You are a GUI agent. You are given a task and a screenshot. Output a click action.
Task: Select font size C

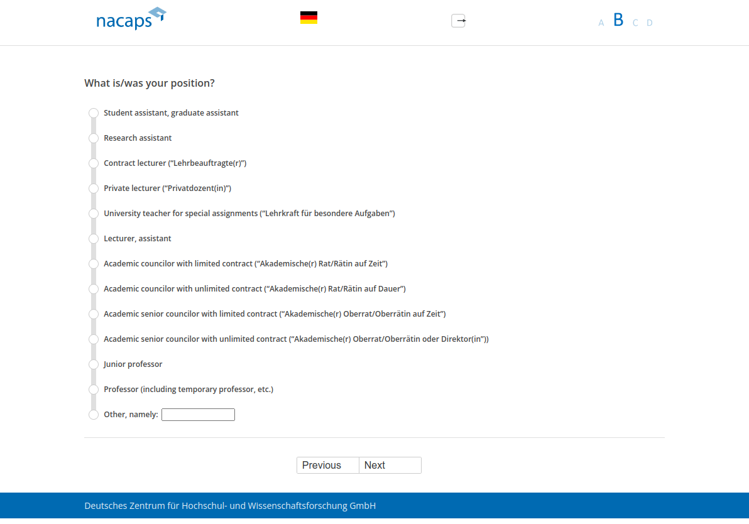pyautogui.click(x=635, y=23)
